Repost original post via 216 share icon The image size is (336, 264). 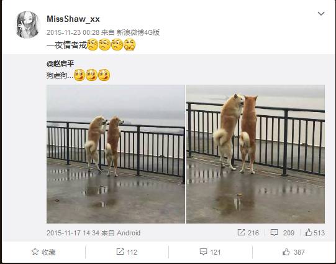[x=241, y=232]
